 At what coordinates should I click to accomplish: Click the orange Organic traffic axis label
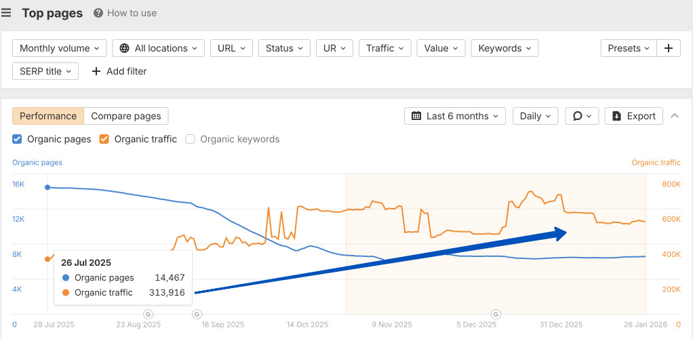pos(656,163)
